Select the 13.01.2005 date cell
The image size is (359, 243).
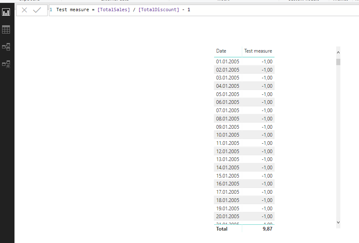tap(228, 159)
